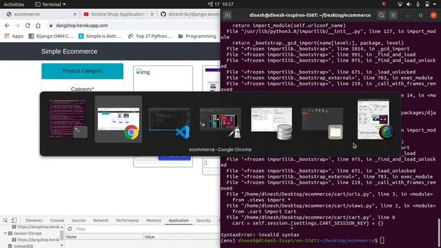Open search in the terminal header
Screen dimensions: 441x248
pos(381,15)
